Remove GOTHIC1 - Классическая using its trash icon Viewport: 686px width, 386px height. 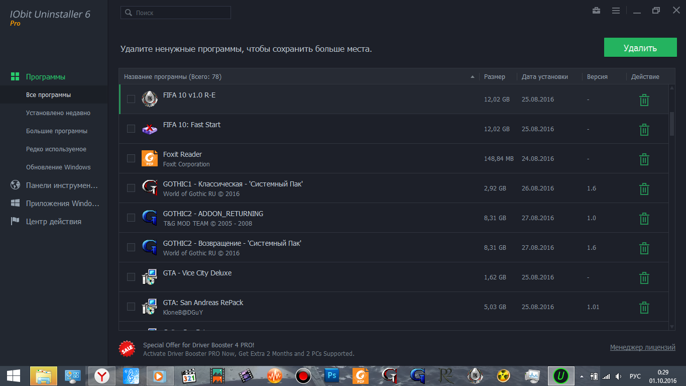coord(644,189)
